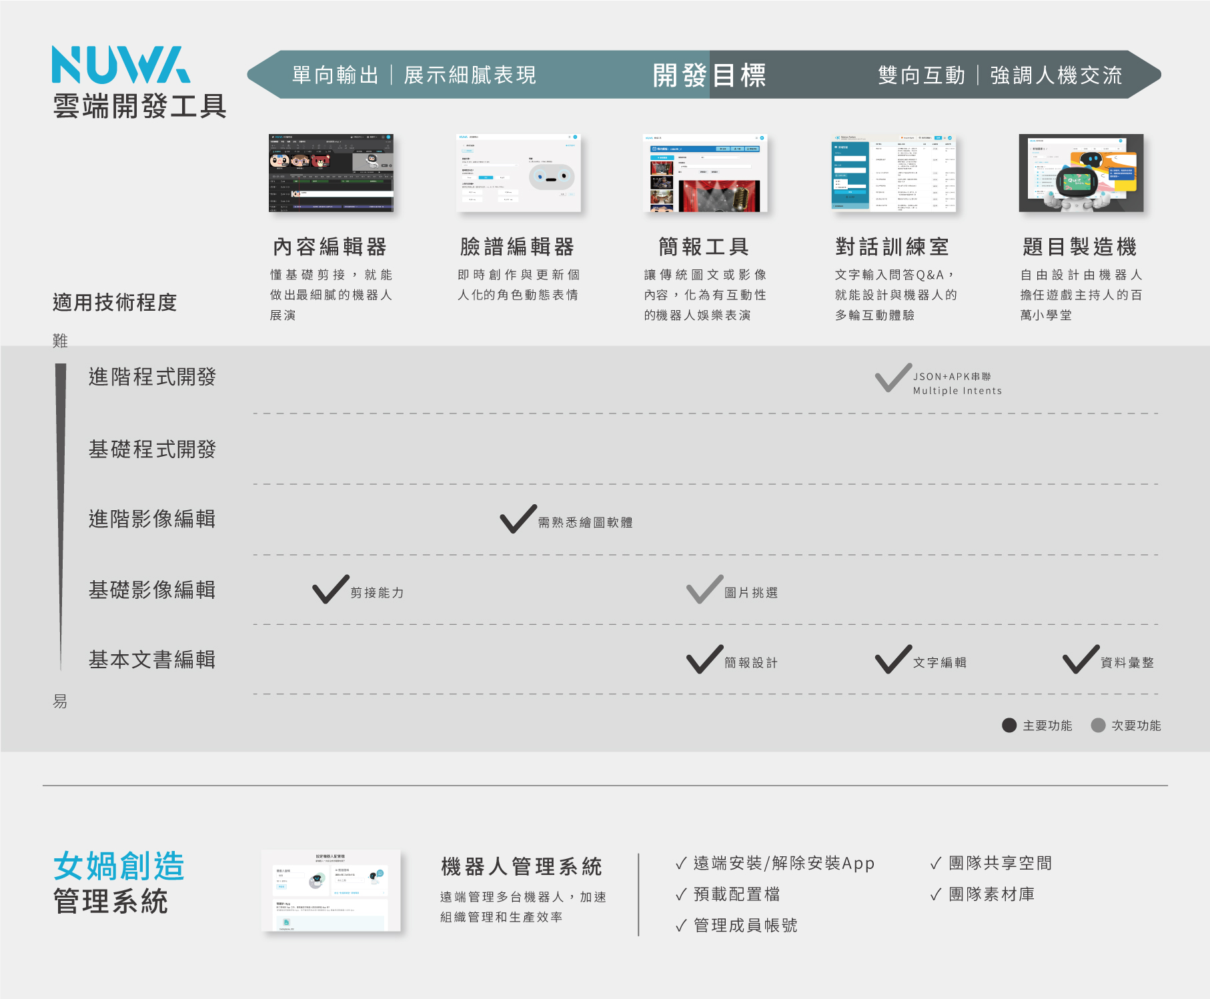Viewport: 1210px width, 999px height.
Task: Open the 機器人管理系統 screenshot thumbnail
Action: [331, 891]
